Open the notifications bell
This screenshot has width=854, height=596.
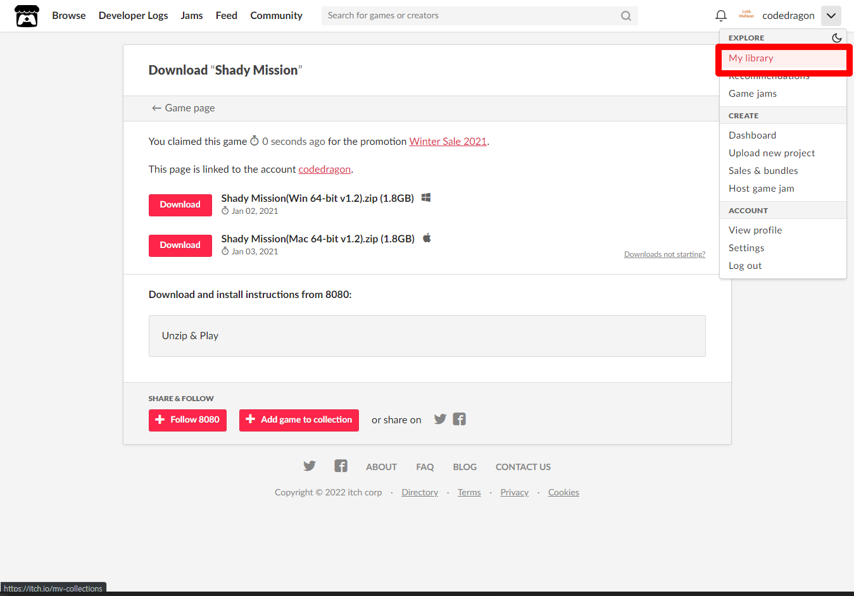click(x=720, y=16)
